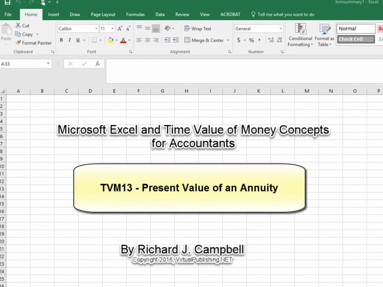Image resolution: width=383 pixels, height=287 pixels.
Task: Toggle Underline formatting
Action: [78, 40]
